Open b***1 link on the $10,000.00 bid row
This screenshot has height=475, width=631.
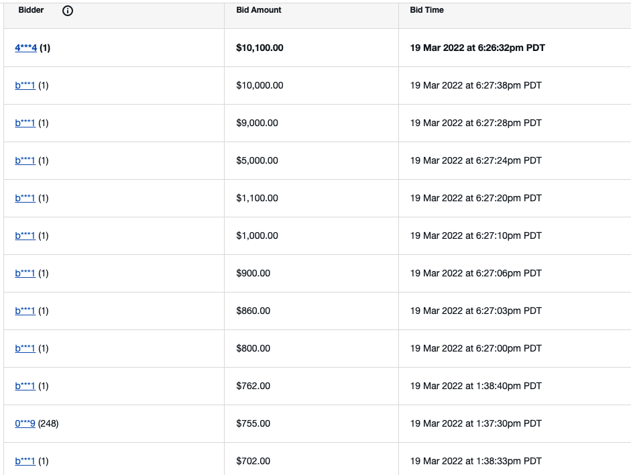pos(23,85)
